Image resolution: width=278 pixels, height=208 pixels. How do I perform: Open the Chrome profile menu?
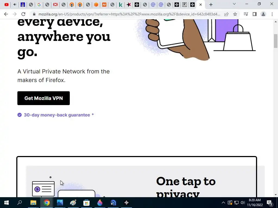(x=263, y=14)
